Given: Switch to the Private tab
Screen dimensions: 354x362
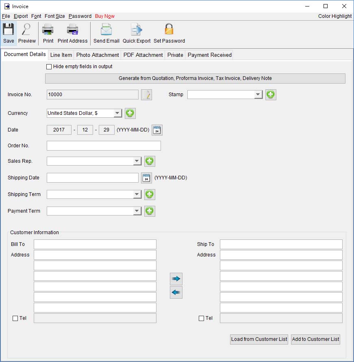Looking at the screenshot, I should tap(175, 55).
